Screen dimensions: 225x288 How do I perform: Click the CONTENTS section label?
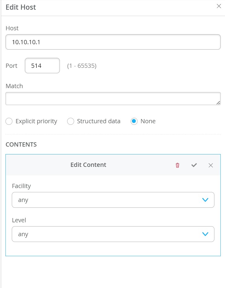click(x=21, y=144)
